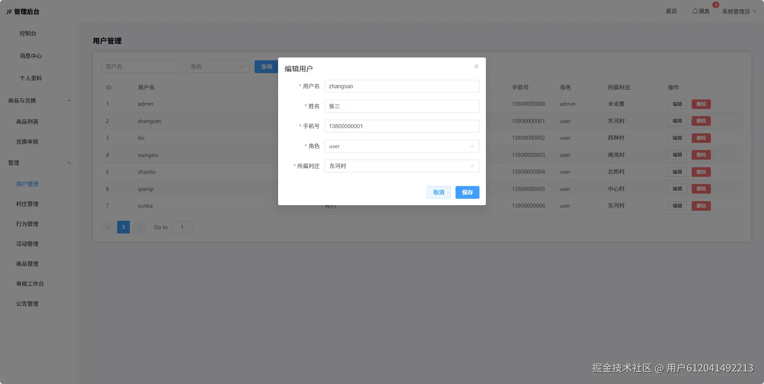Collapse the 商品与兑换 sidebar section

(x=69, y=101)
